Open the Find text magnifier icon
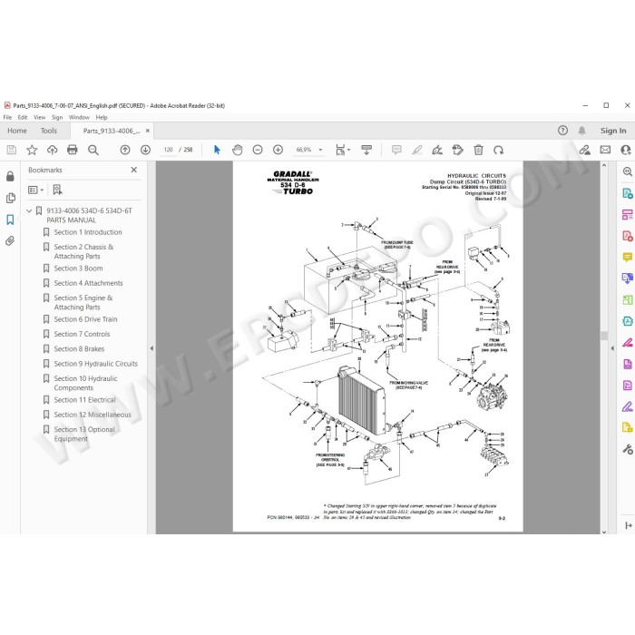This screenshot has width=635, height=635. pos(93,150)
